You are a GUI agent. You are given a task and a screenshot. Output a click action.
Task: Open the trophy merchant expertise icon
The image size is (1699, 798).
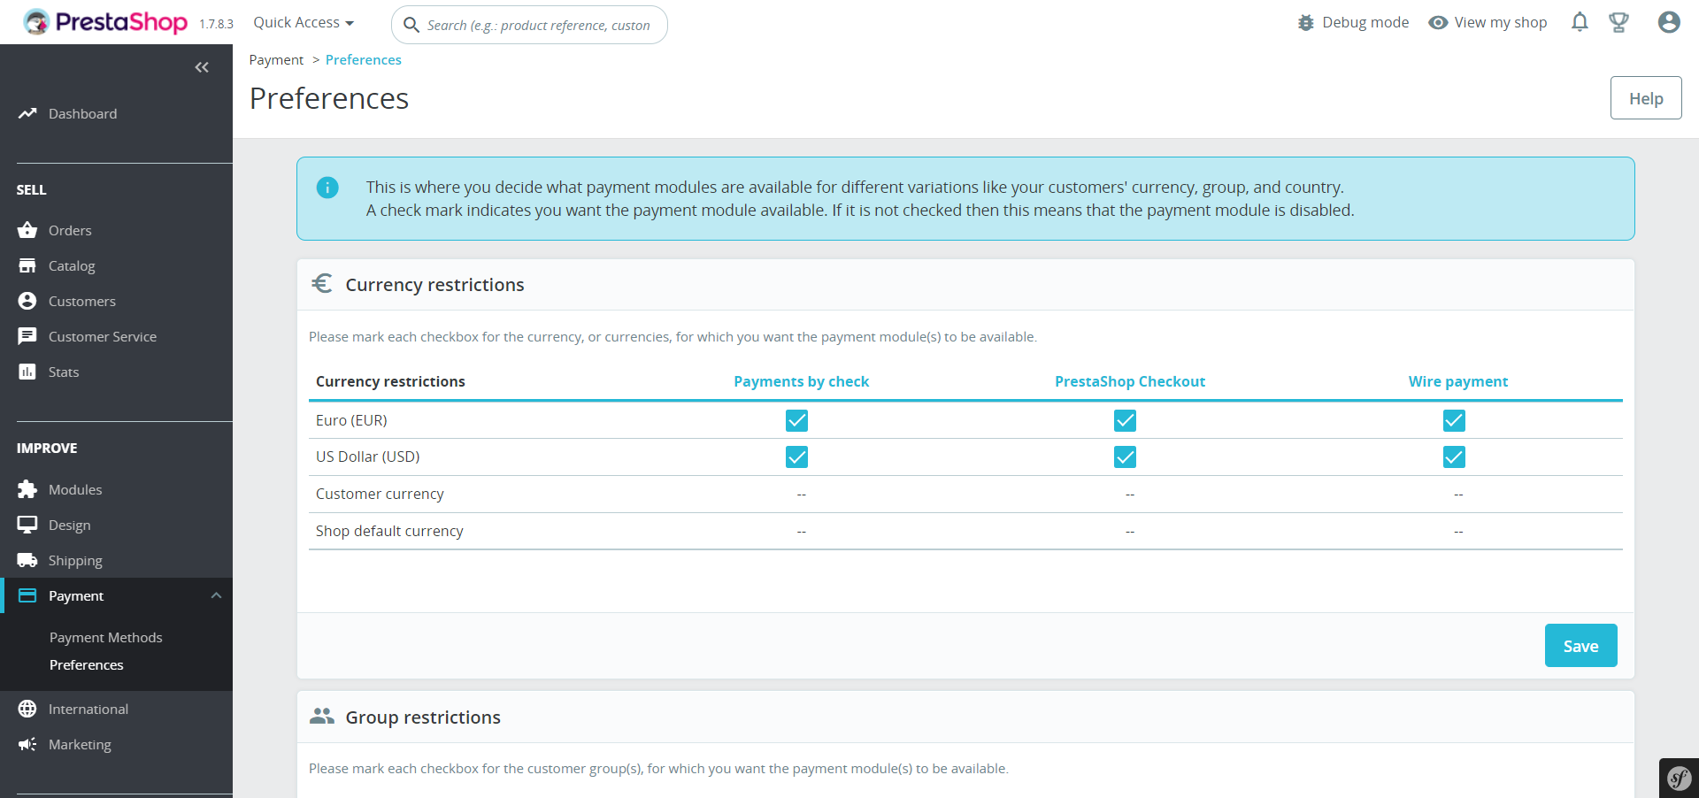click(x=1618, y=22)
